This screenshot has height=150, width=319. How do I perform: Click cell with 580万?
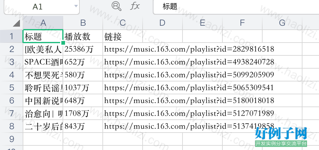click(83, 75)
